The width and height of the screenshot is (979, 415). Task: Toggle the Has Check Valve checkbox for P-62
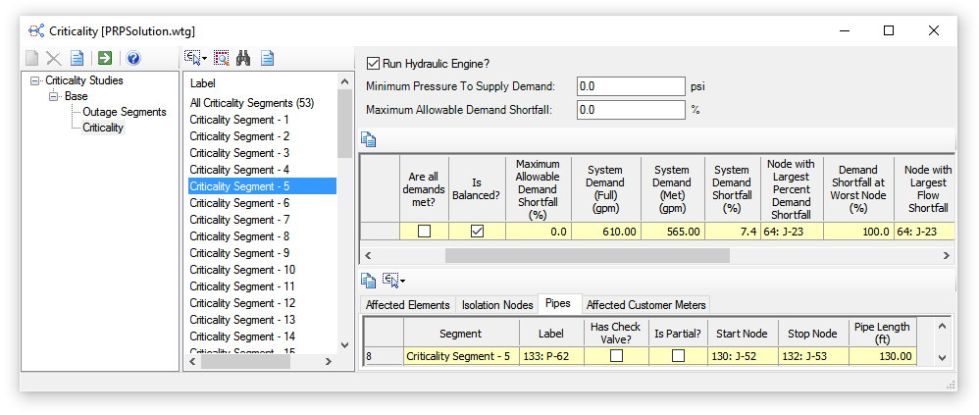[x=616, y=356]
